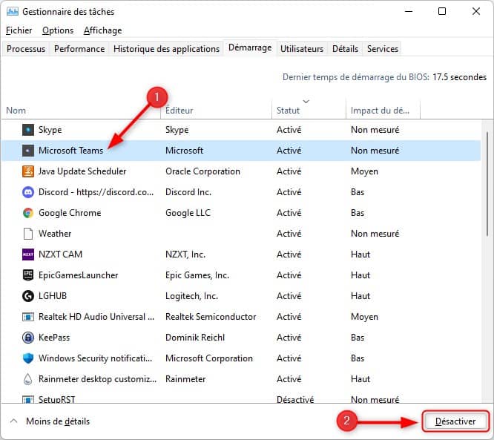The height and width of the screenshot is (440, 494).
Task: Click the Rainmeter droplet icon
Action: (x=28, y=379)
